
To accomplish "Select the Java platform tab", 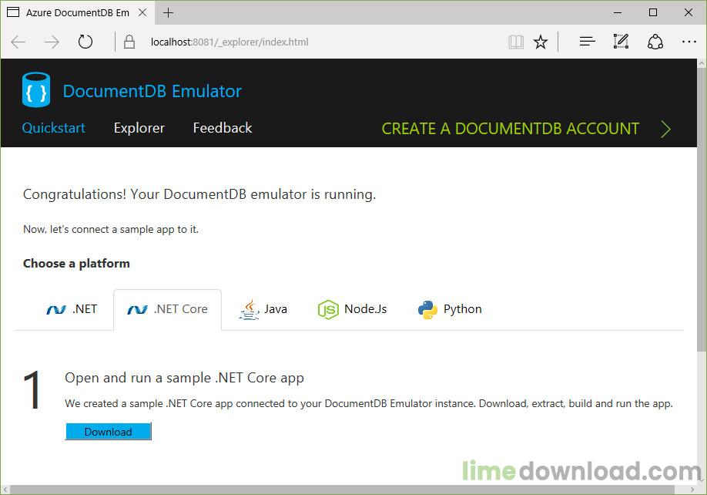I will 263,309.
